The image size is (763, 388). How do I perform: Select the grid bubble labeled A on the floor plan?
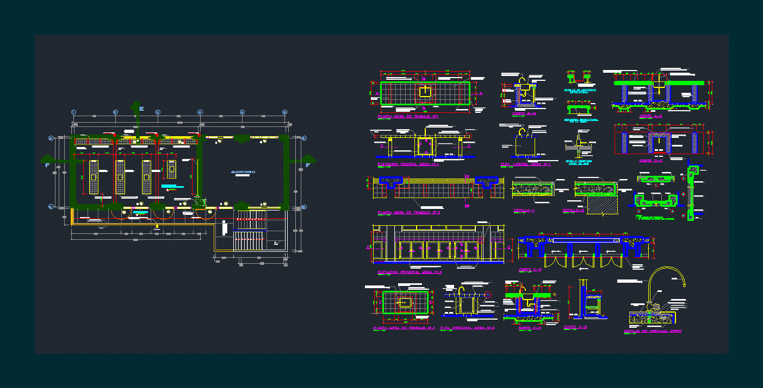[x=51, y=138]
